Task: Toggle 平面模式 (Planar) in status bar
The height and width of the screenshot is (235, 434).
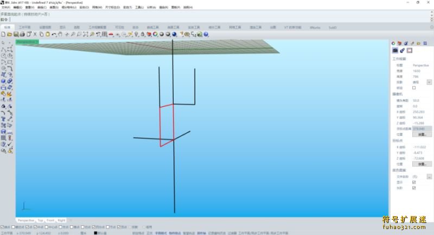Action: [x=161, y=233]
